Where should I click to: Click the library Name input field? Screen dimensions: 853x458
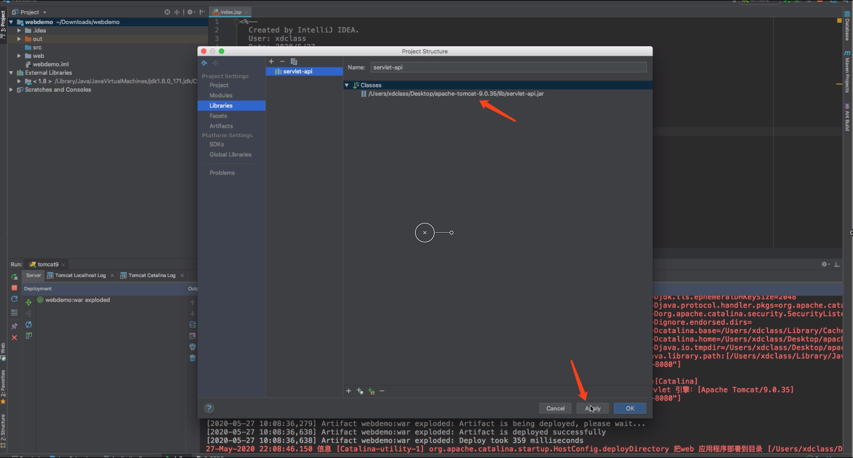(x=508, y=67)
